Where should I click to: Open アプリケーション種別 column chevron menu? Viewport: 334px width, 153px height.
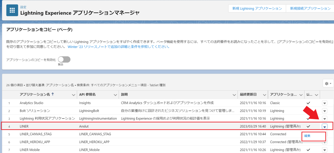click(301, 95)
